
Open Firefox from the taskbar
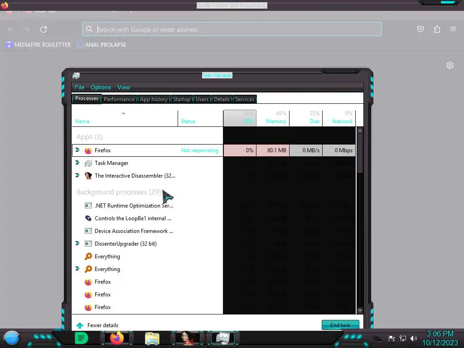pos(116,338)
